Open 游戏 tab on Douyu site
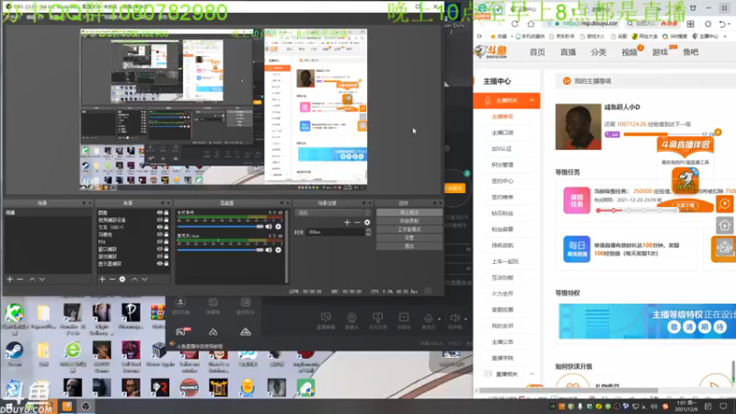Image resolution: width=736 pixels, height=414 pixels. 660,52
